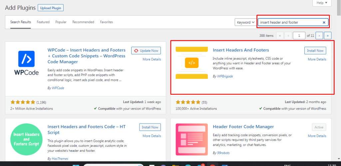The height and width of the screenshot is (166, 341).
Task: Click the '100,000+ Active Installations' text
Action: [196, 109]
